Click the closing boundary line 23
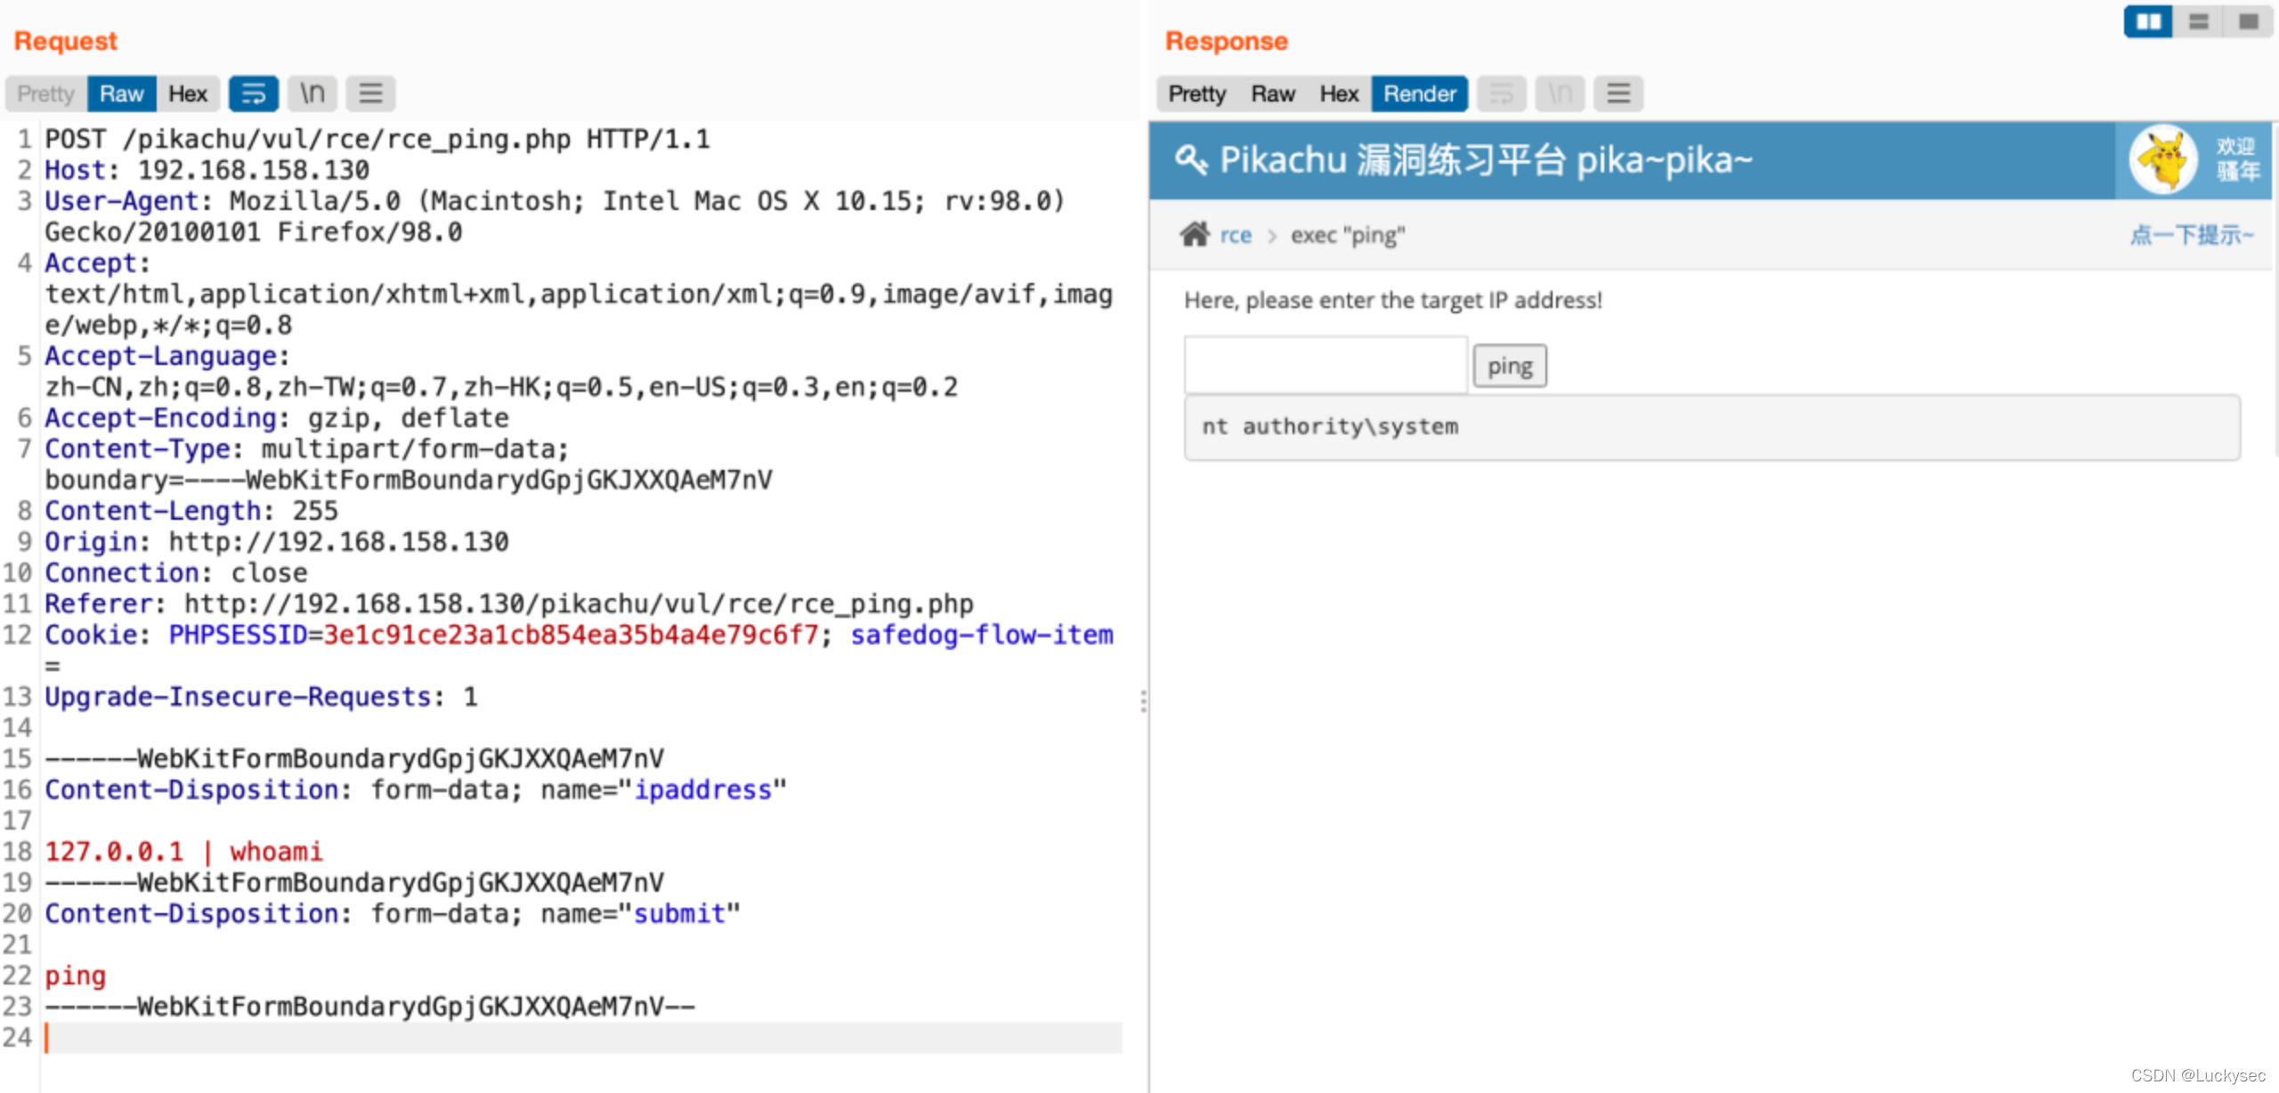 point(369,1007)
